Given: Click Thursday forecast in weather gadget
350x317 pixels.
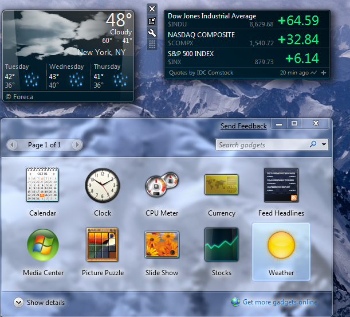Looking at the screenshot, I should click(112, 76).
